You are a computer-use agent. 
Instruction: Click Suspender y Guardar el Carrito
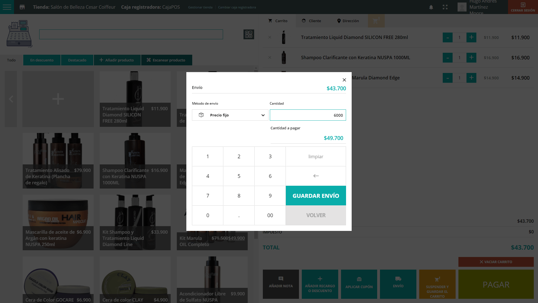[x=437, y=284]
